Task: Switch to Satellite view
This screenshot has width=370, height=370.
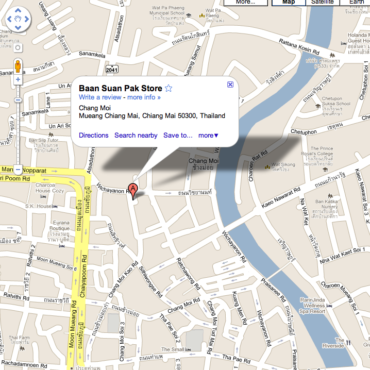Action: point(323,3)
